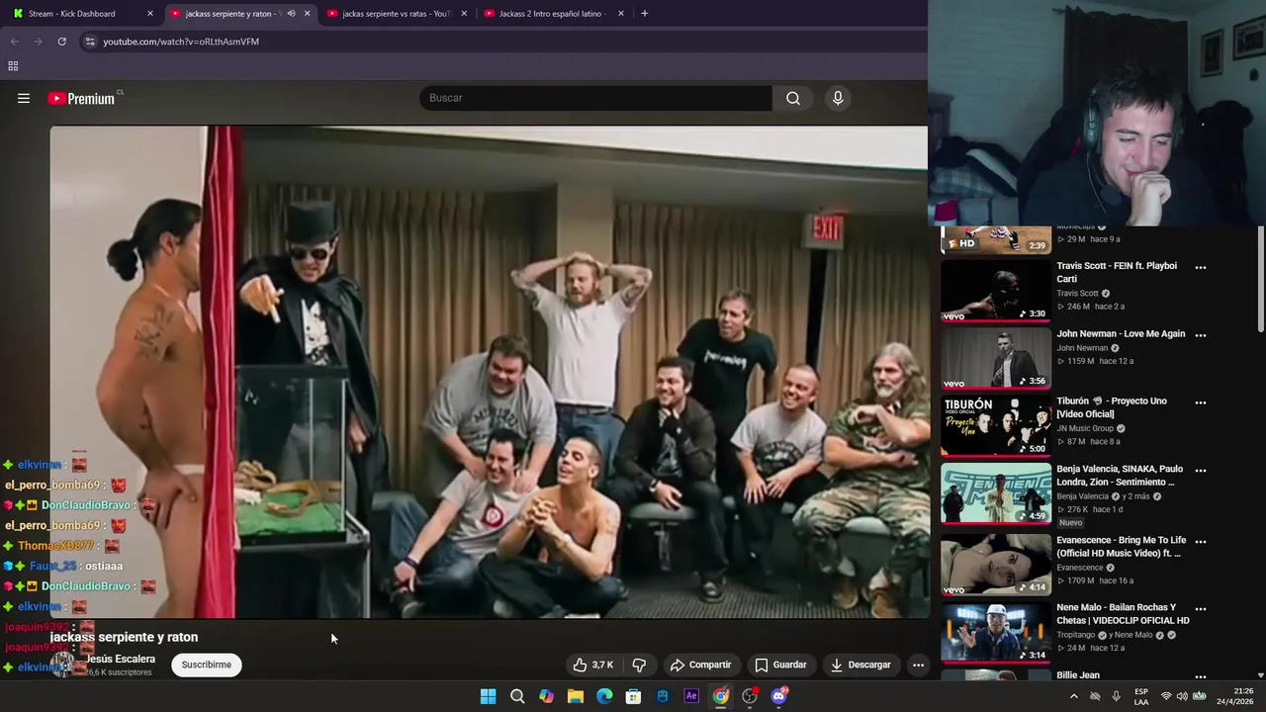Click the YouTube Buscar search field

pos(595,98)
